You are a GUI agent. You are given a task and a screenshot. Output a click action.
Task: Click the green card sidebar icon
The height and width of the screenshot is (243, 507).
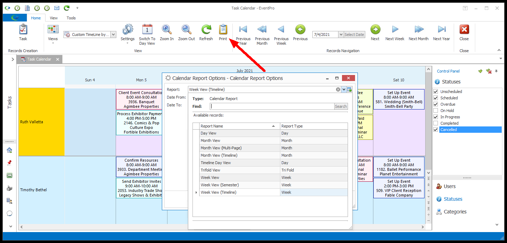pyautogui.click(x=10, y=175)
